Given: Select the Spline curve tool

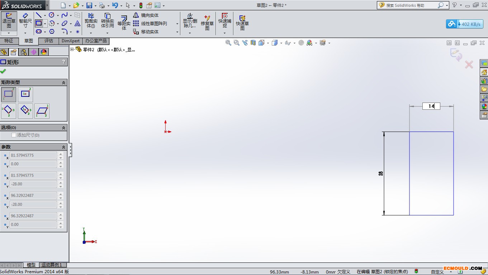Looking at the screenshot, I should (x=65, y=15).
